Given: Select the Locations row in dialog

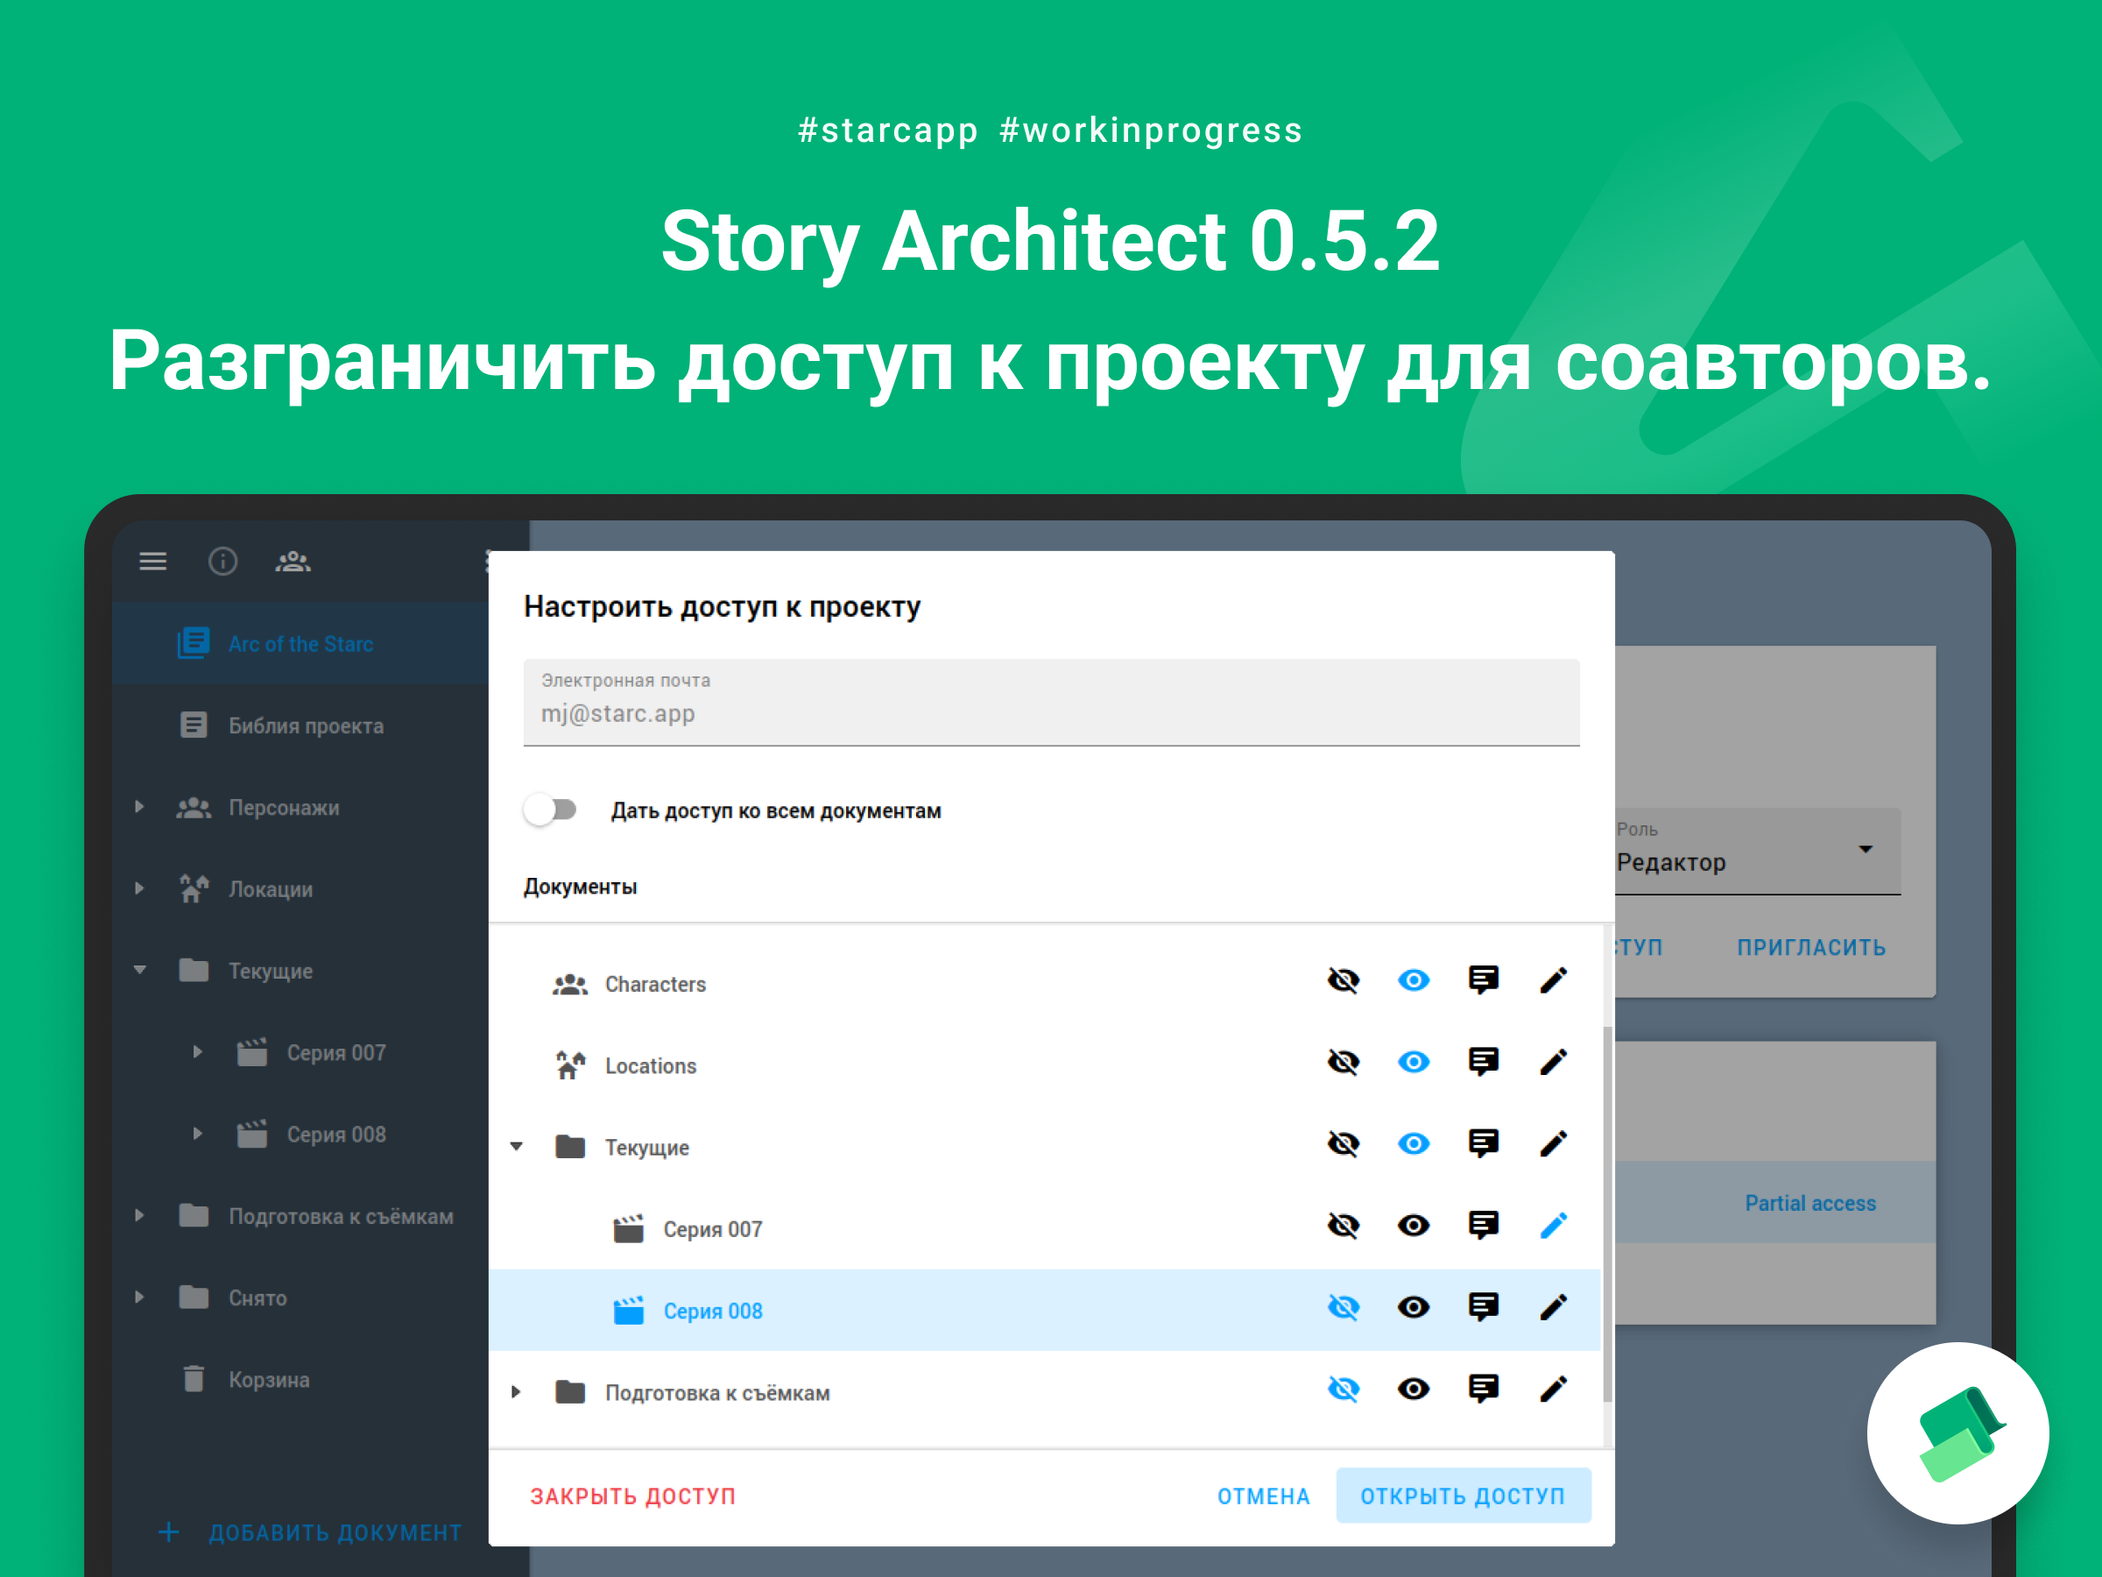Looking at the screenshot, I should [x=1044, y=1064].
